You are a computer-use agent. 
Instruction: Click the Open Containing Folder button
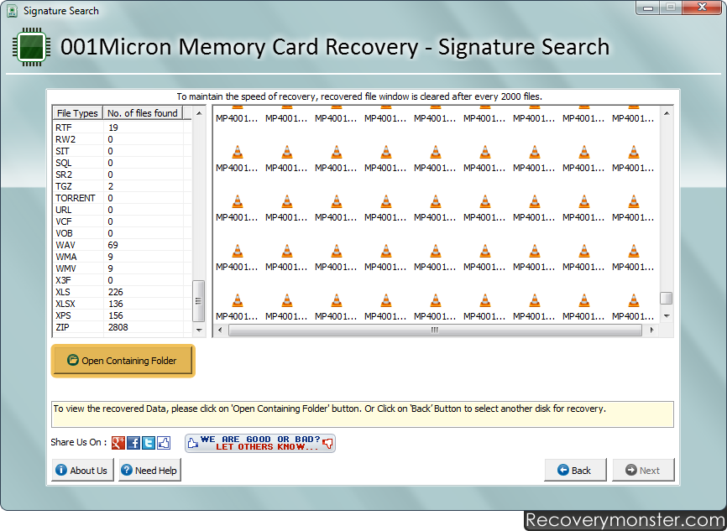[123, 361]
